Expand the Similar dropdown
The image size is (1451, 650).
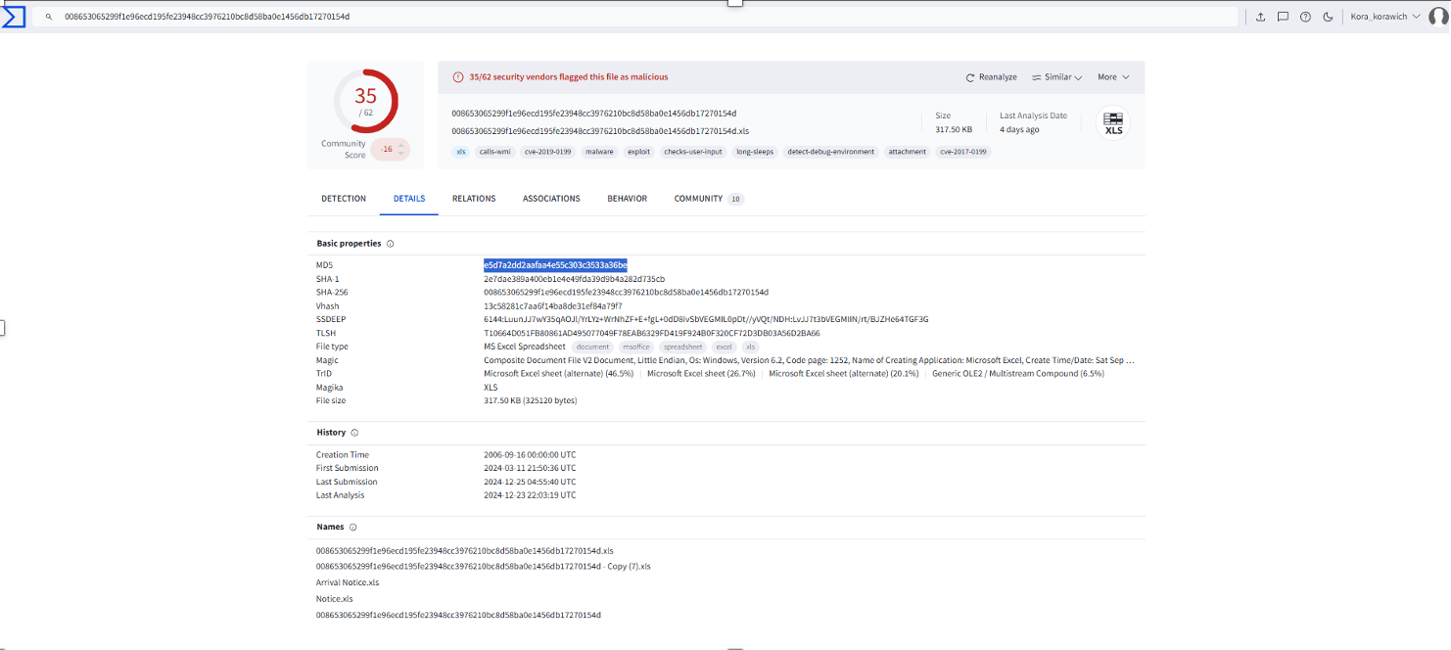click(1062, 77)
